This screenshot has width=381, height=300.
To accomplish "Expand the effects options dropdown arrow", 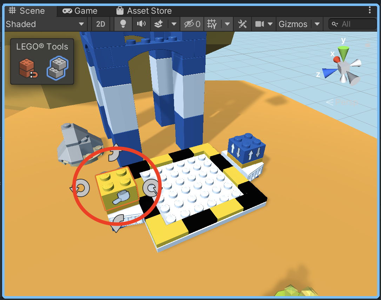I will (174, 24).
